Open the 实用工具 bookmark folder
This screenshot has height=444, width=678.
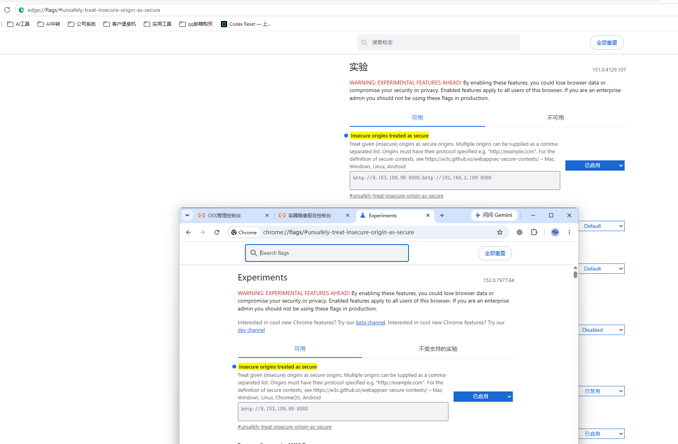pos(158,24)
